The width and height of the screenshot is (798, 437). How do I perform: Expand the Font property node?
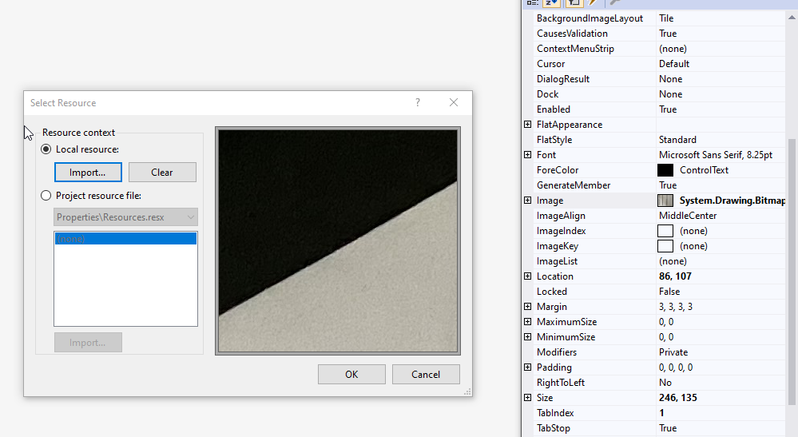pyautogui.click(x=528, y=155)
